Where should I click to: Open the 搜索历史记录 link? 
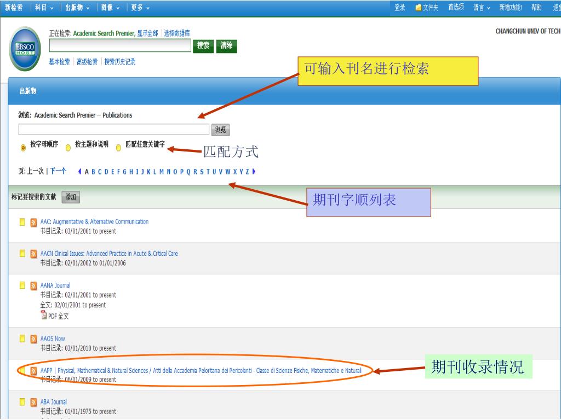[x=120, y=62]
